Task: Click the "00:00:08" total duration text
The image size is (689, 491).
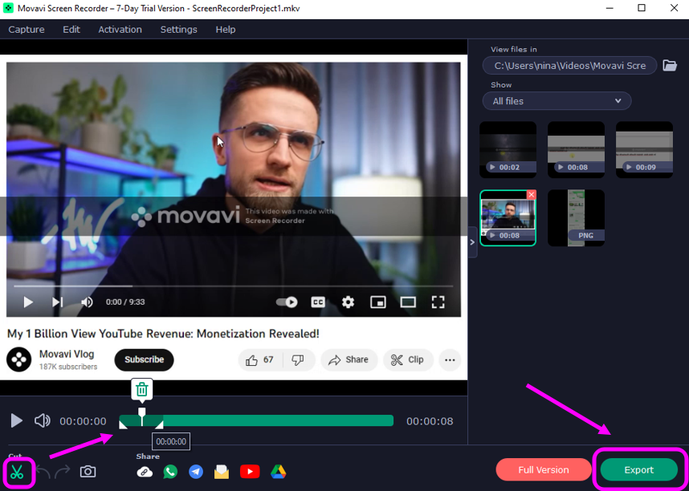Action: (430, 421)
